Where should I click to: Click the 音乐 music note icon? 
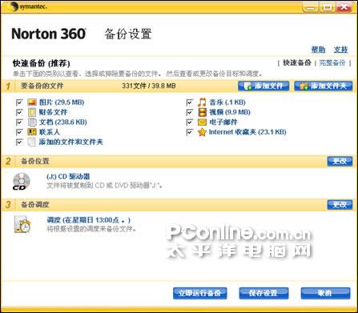point(202,102)
